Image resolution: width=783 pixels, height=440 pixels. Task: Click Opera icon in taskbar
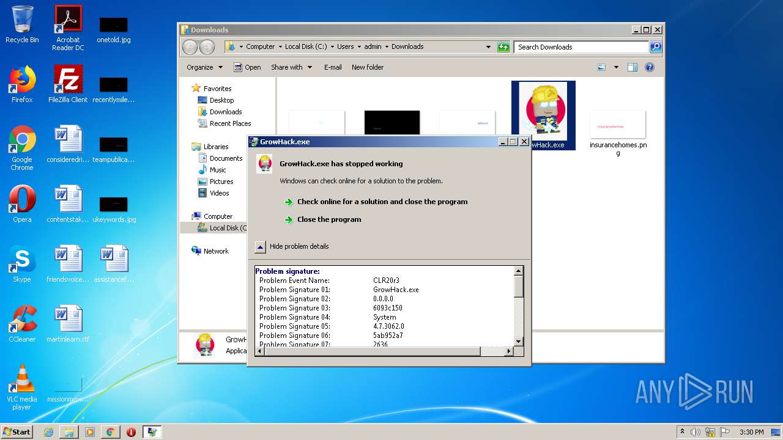click(131, 432)
